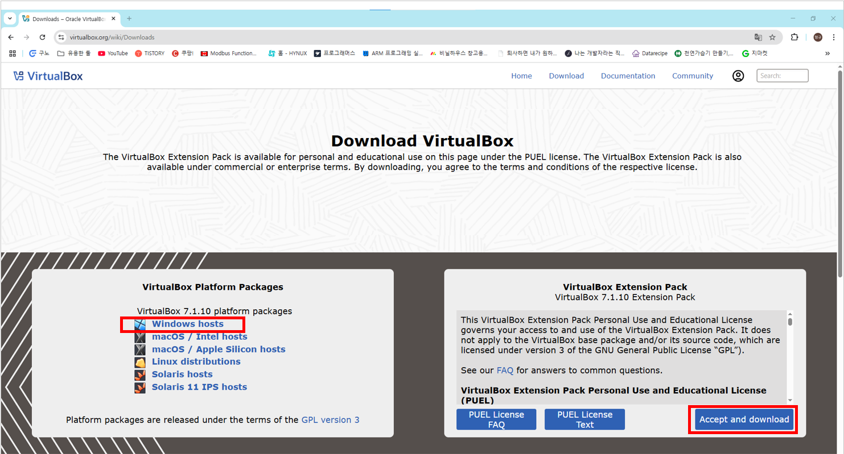Image resolution: width=844 pixels, height=454 pixels.
Task: Click the license text scrollbar thumb
Action: (x=790, y=322)
